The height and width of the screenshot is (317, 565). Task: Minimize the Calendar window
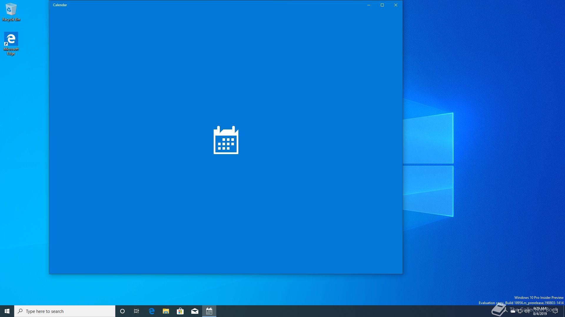369,5
